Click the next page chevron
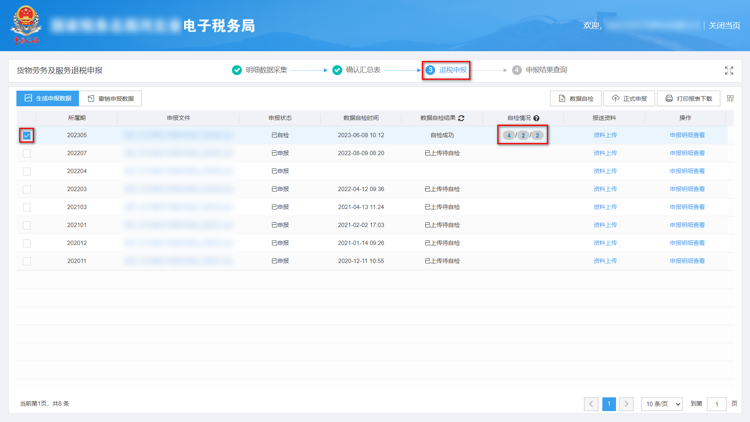The width and height of the screenshot is (750, 422). [626, 404]
